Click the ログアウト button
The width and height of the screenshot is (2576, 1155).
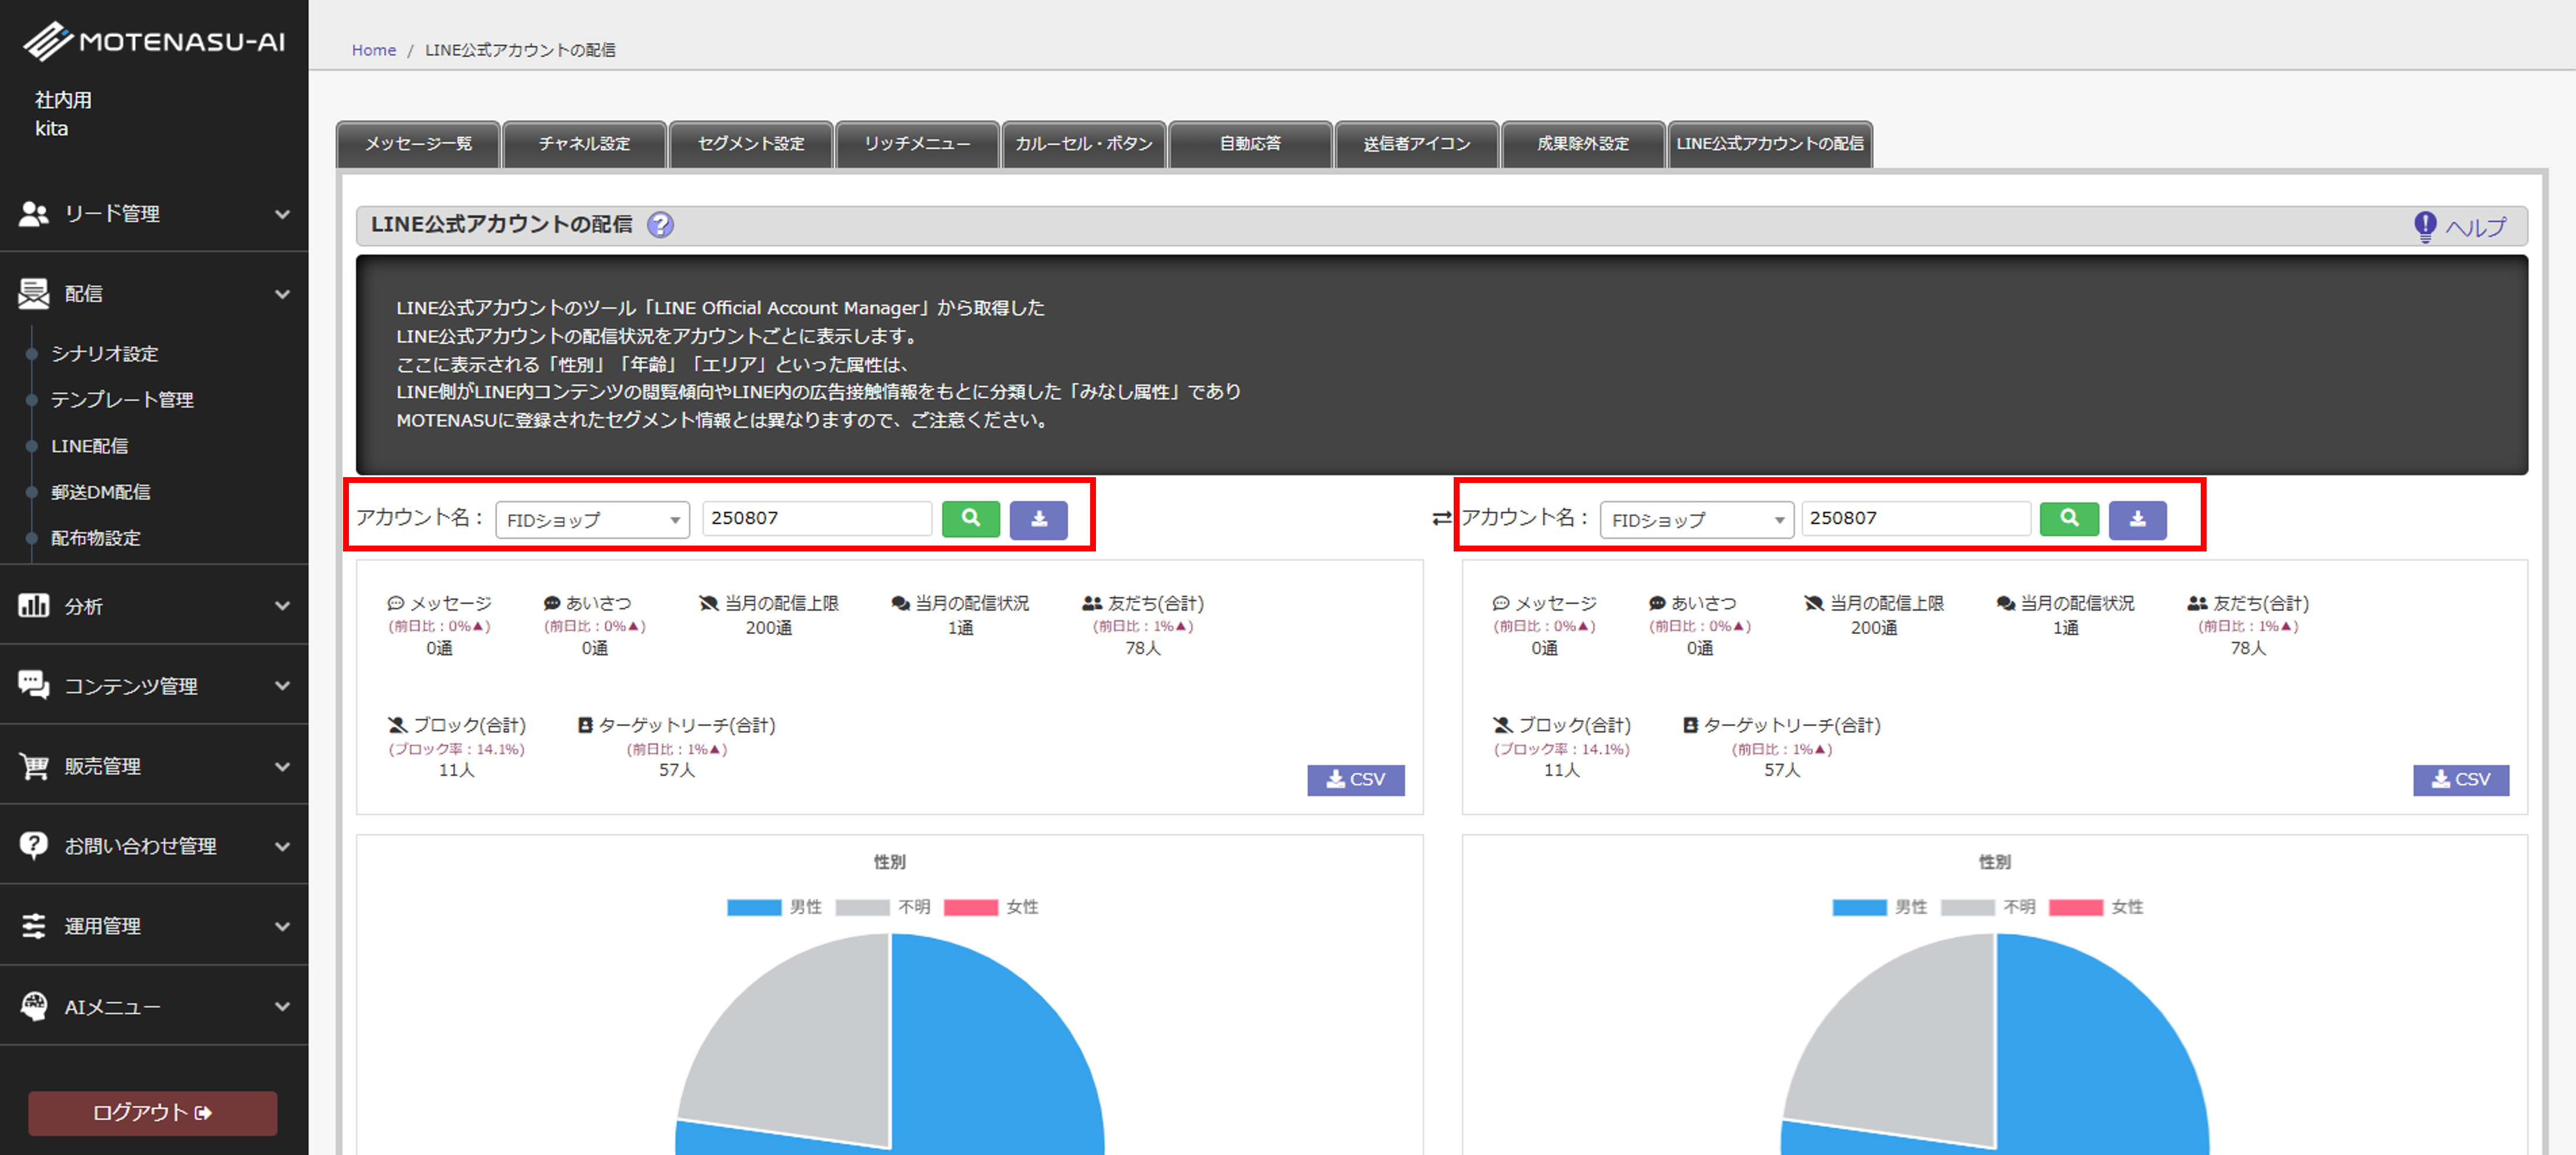click(x=152, y=1112)
